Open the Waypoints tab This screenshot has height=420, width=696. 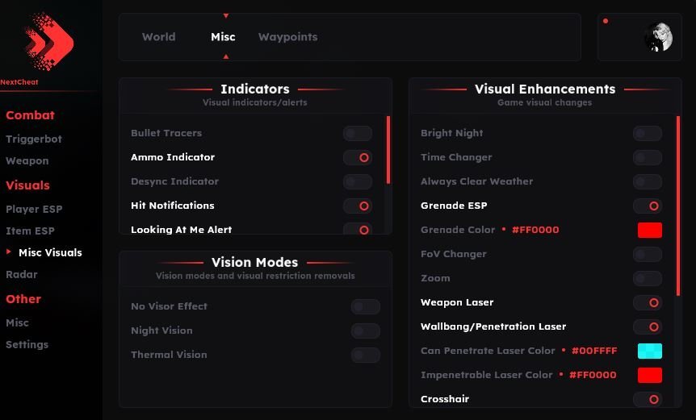(287, 37)
